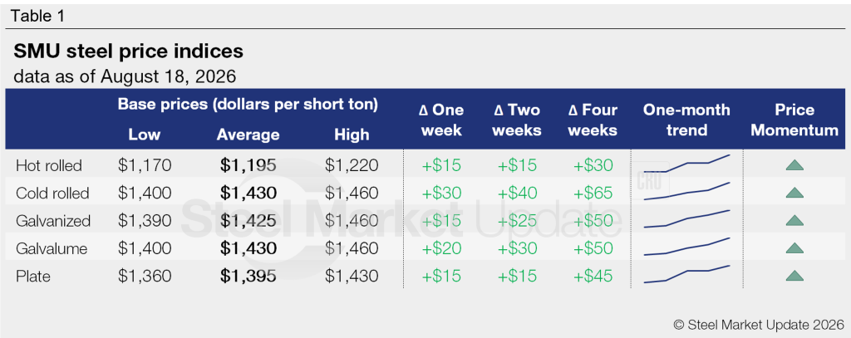Click the Hot rolled average price $1,195

tap(248, 165)
